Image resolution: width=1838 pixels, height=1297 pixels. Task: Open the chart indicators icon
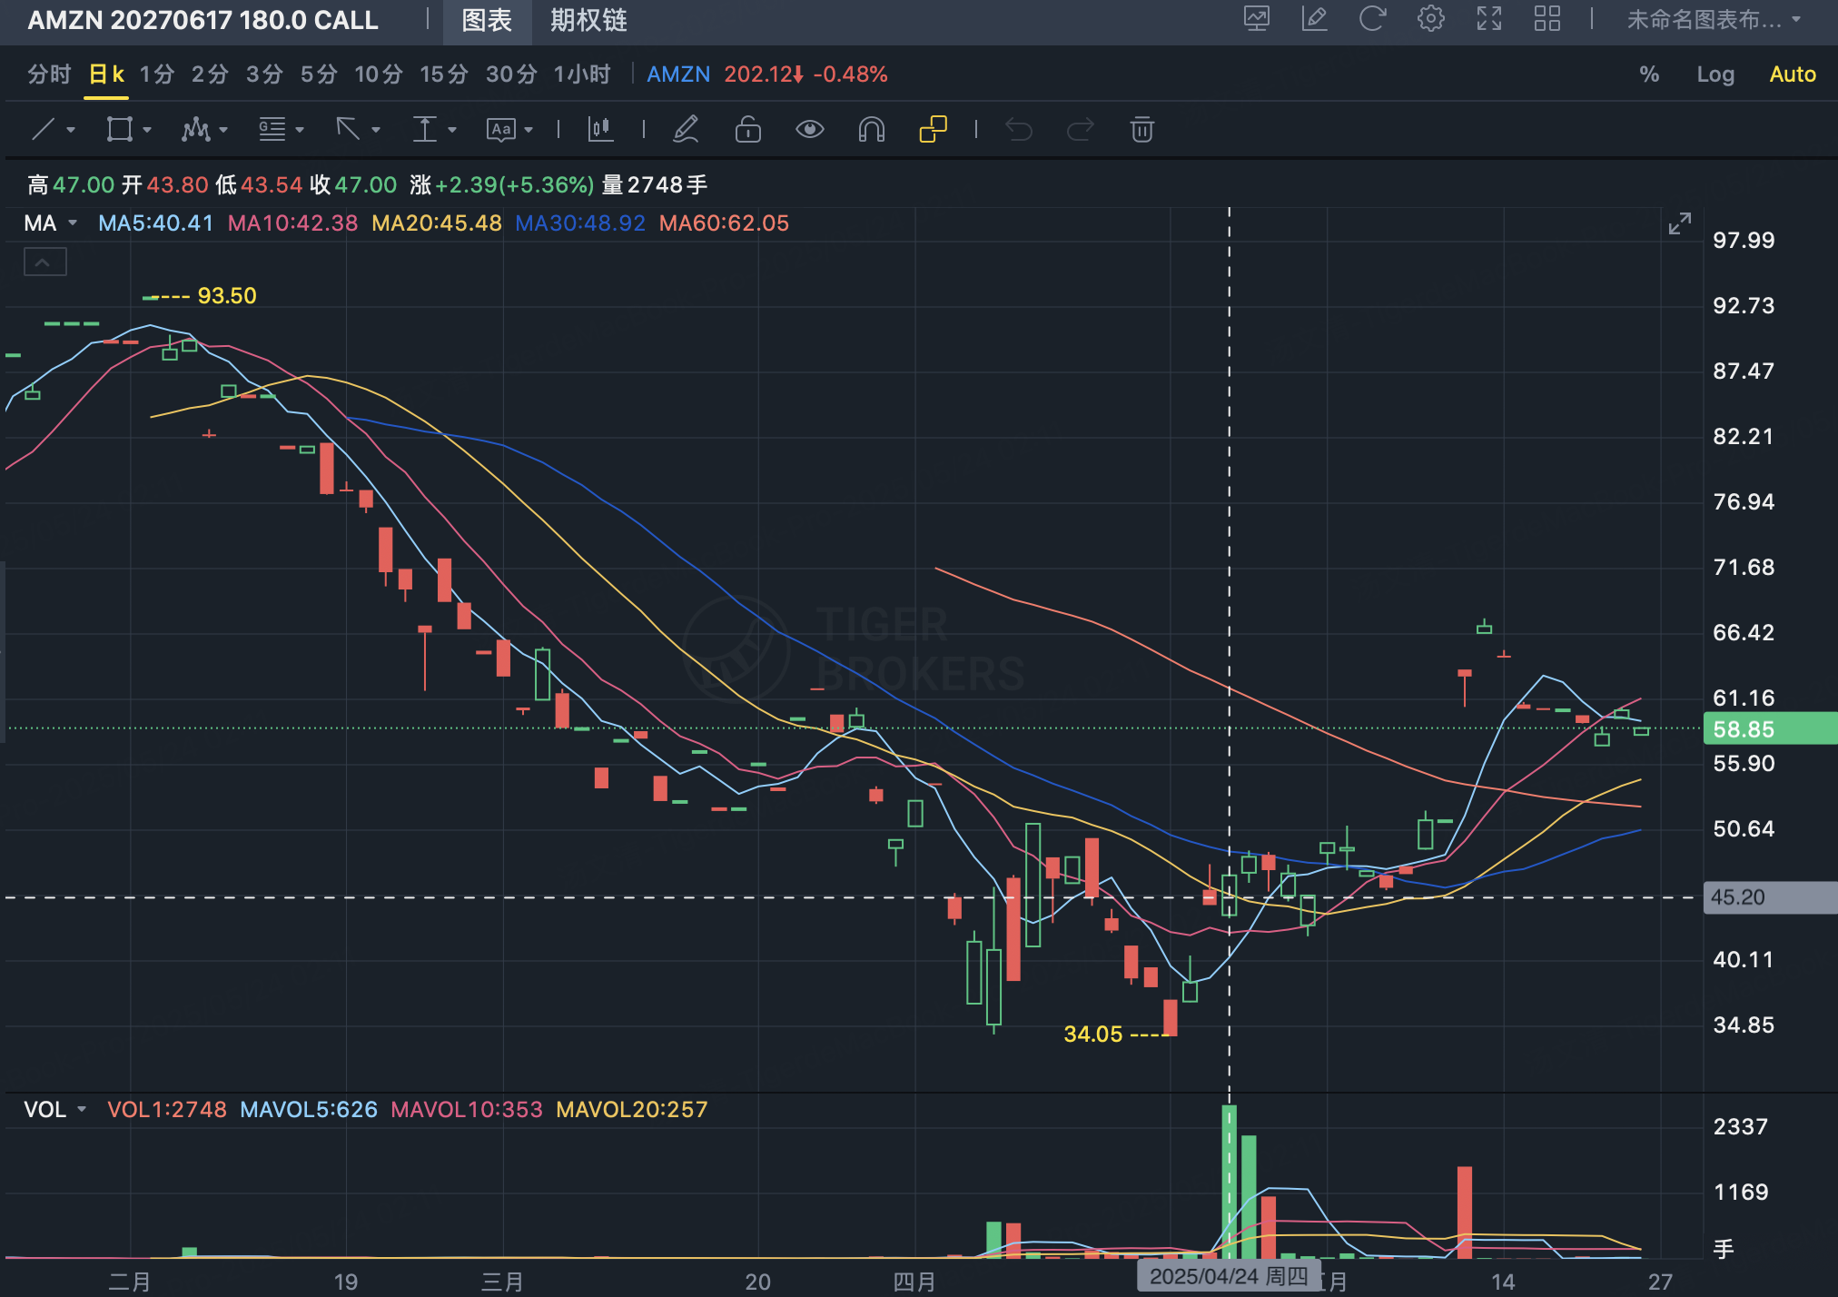point(600,130)
